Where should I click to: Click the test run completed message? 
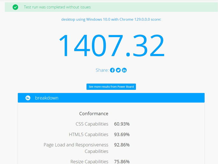coord(57,7)
